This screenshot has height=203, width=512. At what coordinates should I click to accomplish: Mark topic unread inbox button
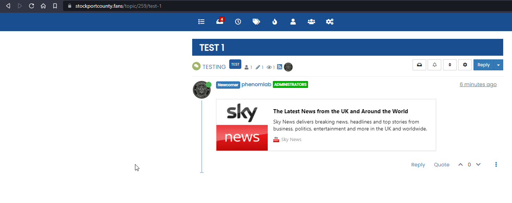point(419,65)
